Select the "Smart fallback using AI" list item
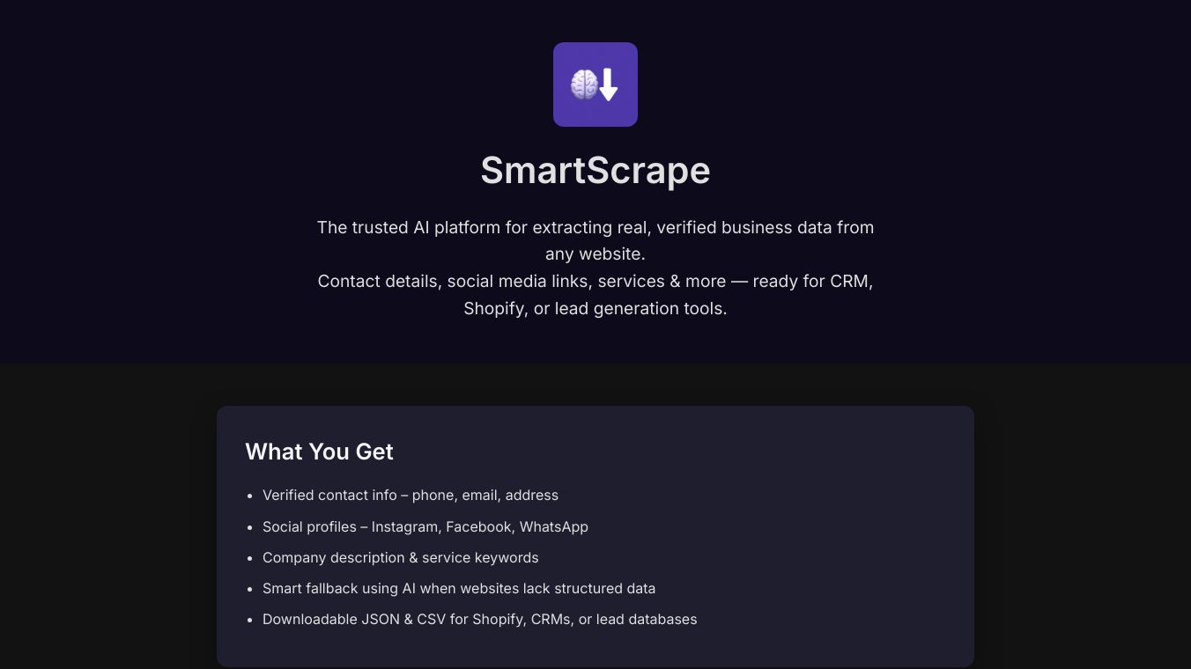This screenshot has width=1191, height=669. click(459, 589)
